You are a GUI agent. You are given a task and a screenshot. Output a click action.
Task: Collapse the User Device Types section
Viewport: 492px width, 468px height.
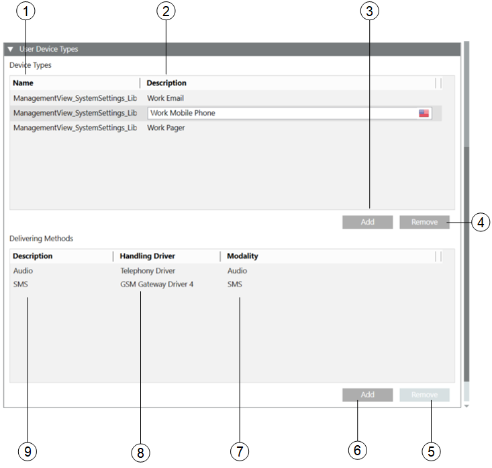(x=10, y=49)
